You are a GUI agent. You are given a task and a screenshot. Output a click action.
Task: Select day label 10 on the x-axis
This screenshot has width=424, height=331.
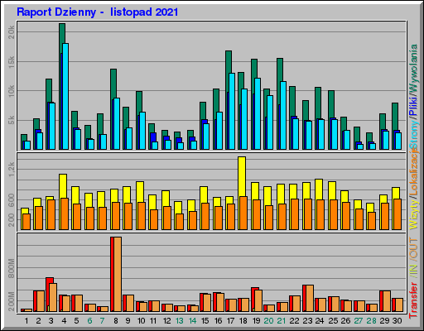[x=141, y=321]
